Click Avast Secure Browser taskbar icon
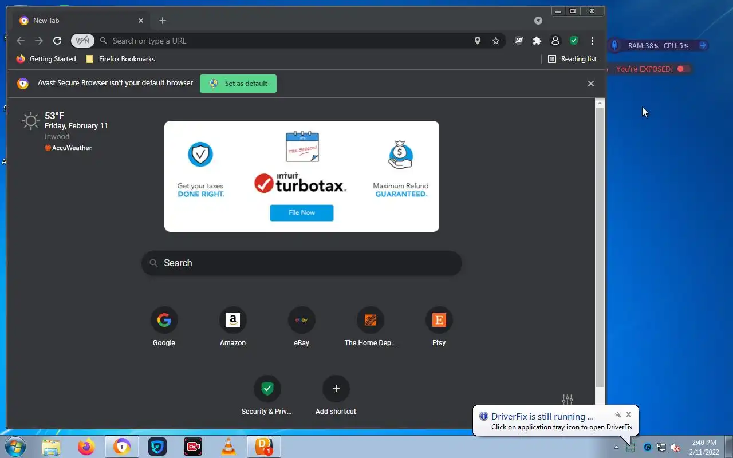 pyautogui.click(x=122, y=447)
